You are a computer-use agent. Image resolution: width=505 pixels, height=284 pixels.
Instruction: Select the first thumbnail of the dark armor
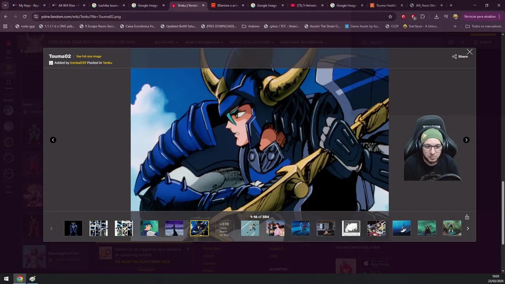73,228
